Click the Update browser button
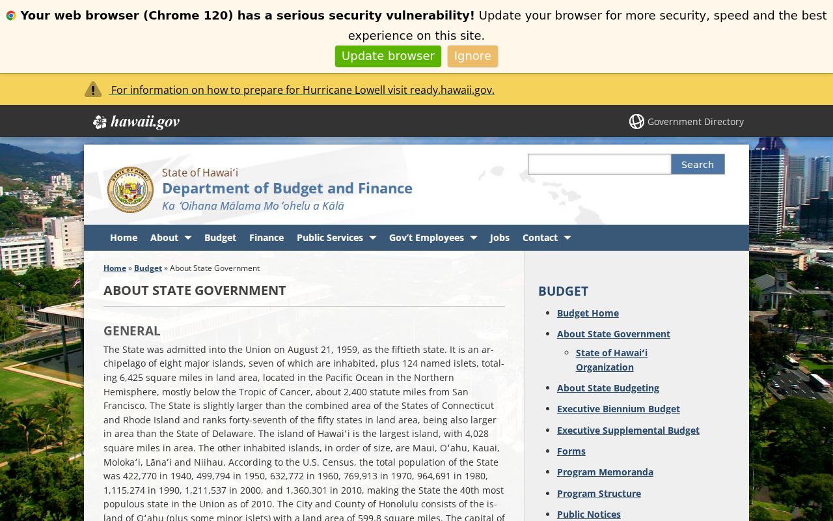This screenshot has width=833, height=521. [x=388, y=56]
